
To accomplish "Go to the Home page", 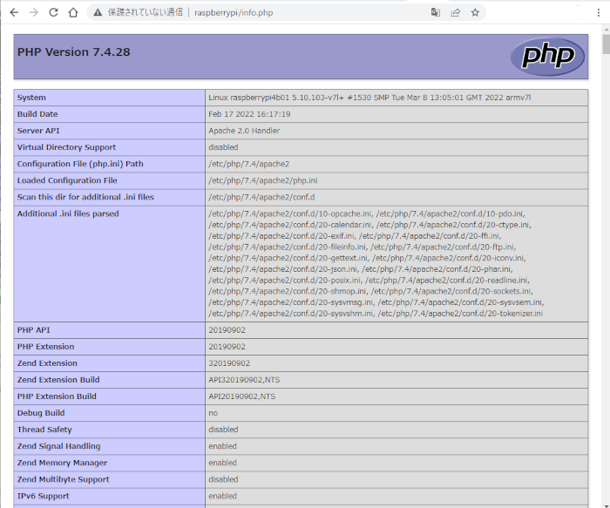I will coord(74,13).
